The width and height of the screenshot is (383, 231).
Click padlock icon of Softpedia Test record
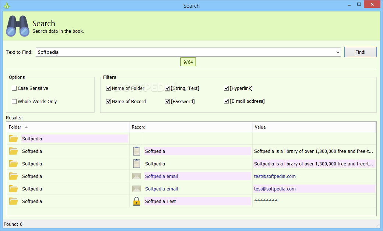137,201
